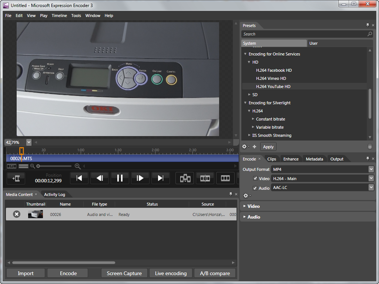Open the Tools menu
This screenshot has height=284, width=379.
tap(76, 16)
